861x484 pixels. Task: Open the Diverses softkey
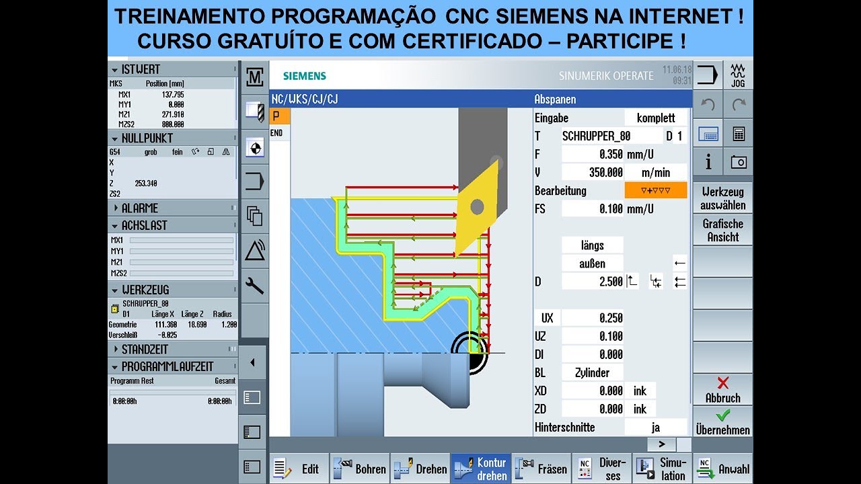(x=601, y=469)
